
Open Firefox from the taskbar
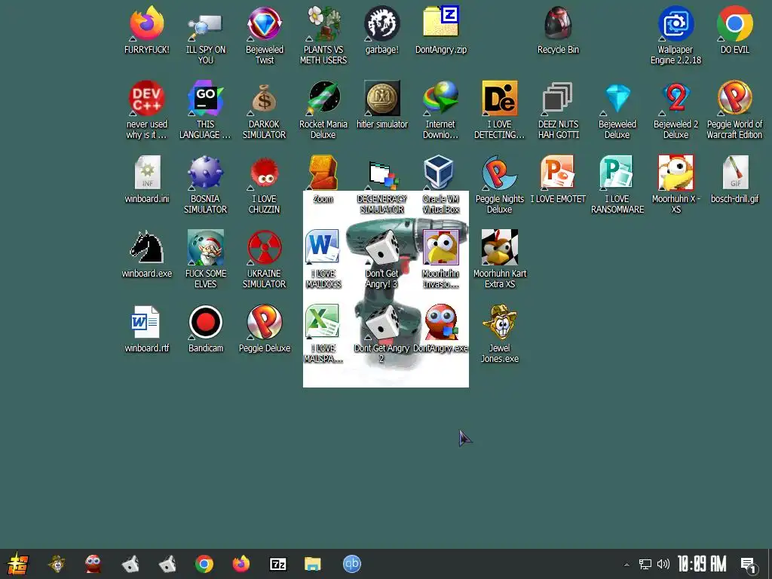[x=241, y=564]
